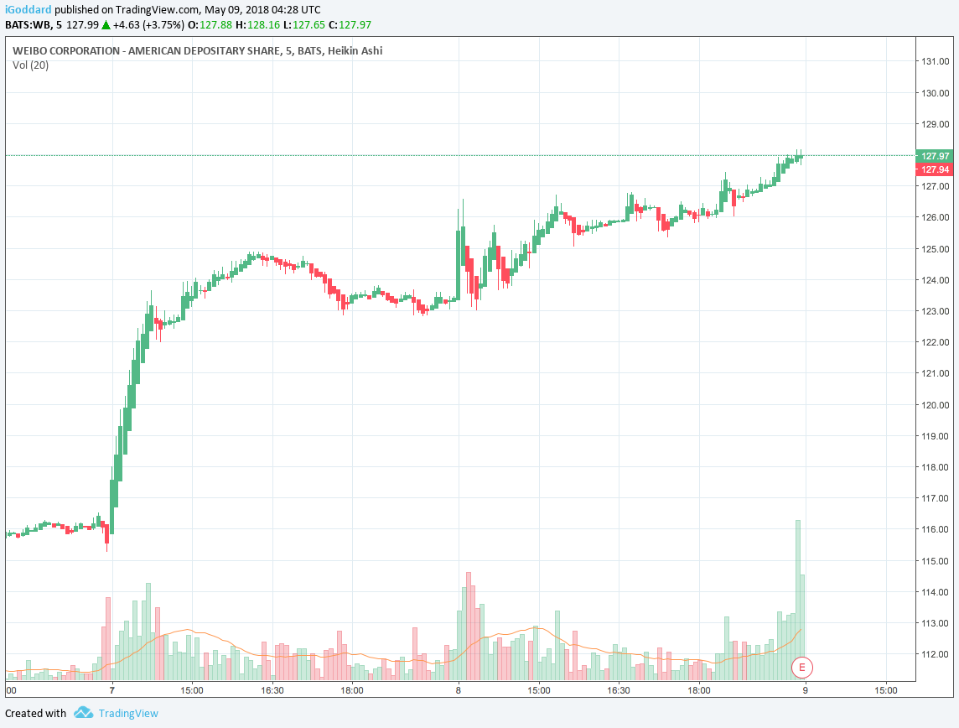Click the O:127.88 open value

[210, 25]
